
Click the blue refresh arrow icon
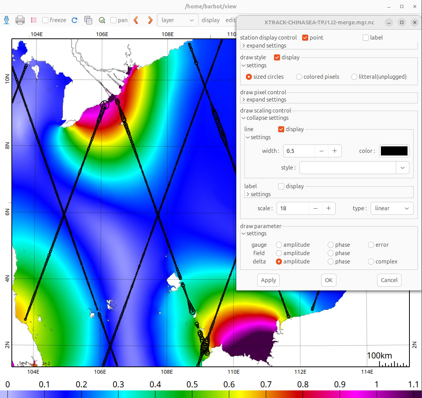pyautogui.click(x=75, y=20)
